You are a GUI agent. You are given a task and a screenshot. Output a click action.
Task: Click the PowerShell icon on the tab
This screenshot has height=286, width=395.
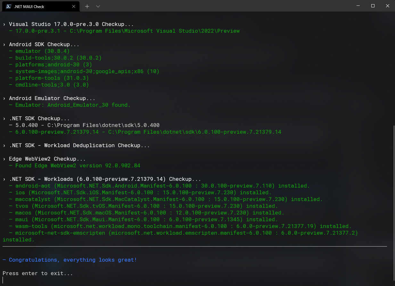[9, 6]
